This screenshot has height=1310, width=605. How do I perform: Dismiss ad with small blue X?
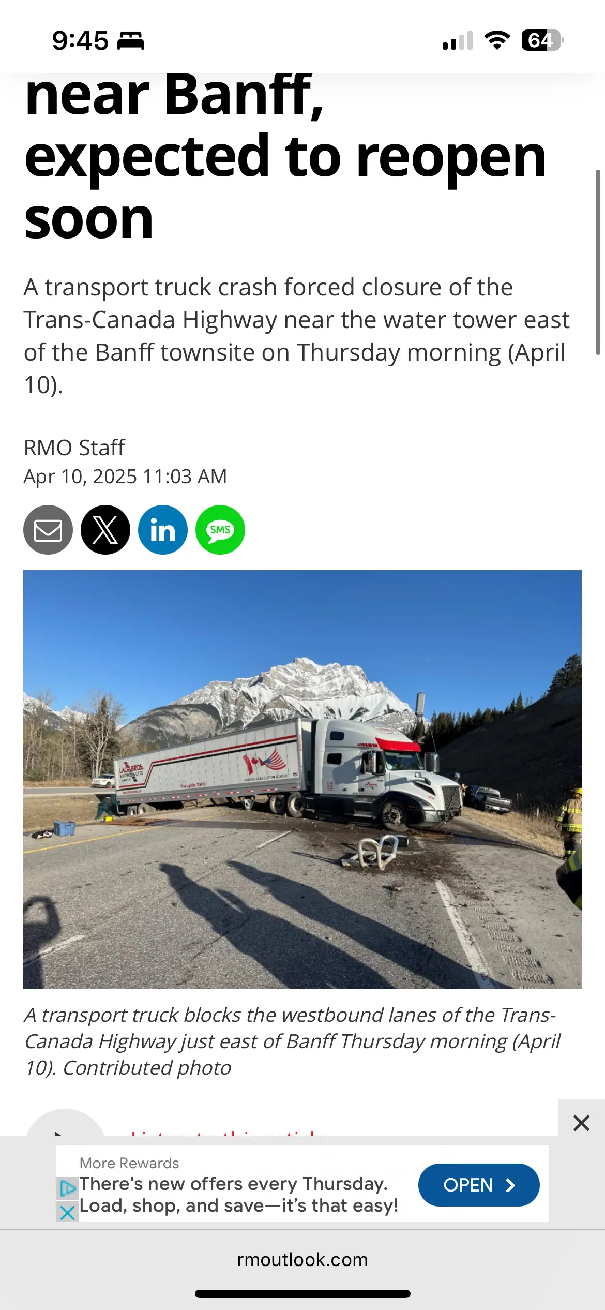click(x=67, y=1212)
